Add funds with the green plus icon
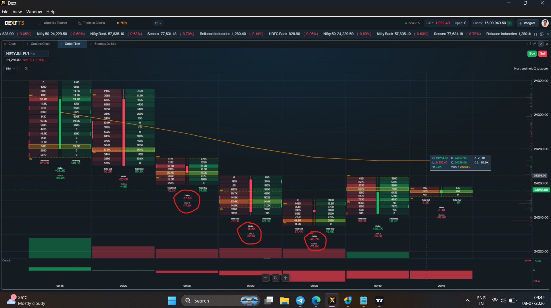The image size is (551, 308). (510, 23)
